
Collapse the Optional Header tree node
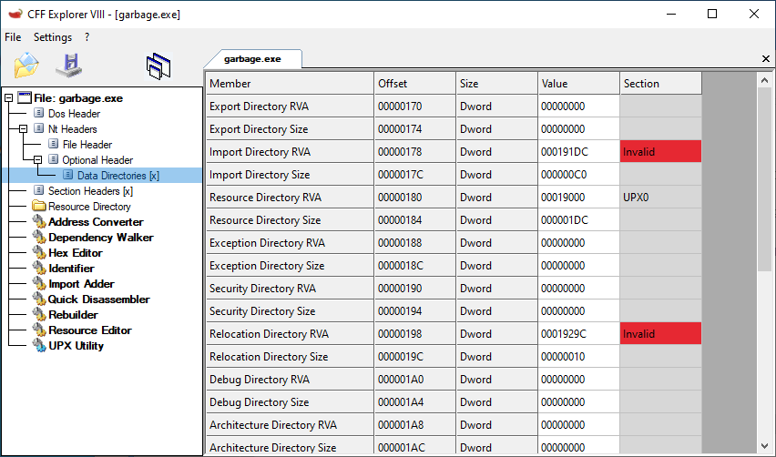pos(38,160)
